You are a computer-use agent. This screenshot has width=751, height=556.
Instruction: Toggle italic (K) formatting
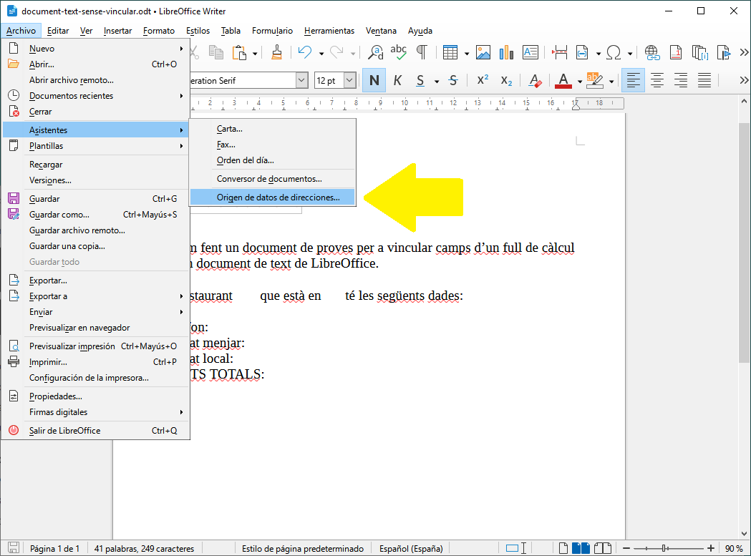click(397, 81)
